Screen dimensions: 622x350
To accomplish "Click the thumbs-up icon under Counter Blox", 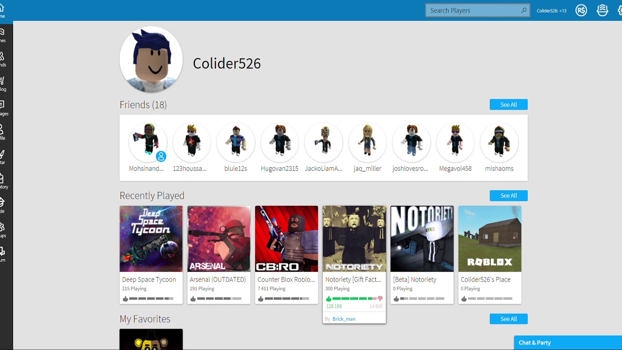I will point(261,298).
